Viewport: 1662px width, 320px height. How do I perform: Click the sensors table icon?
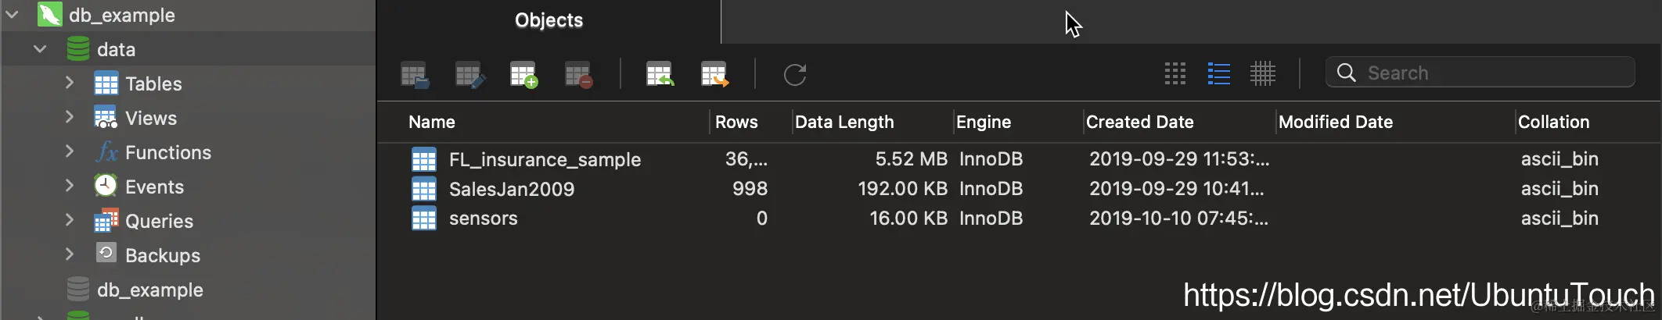click(x=423, y=219)
